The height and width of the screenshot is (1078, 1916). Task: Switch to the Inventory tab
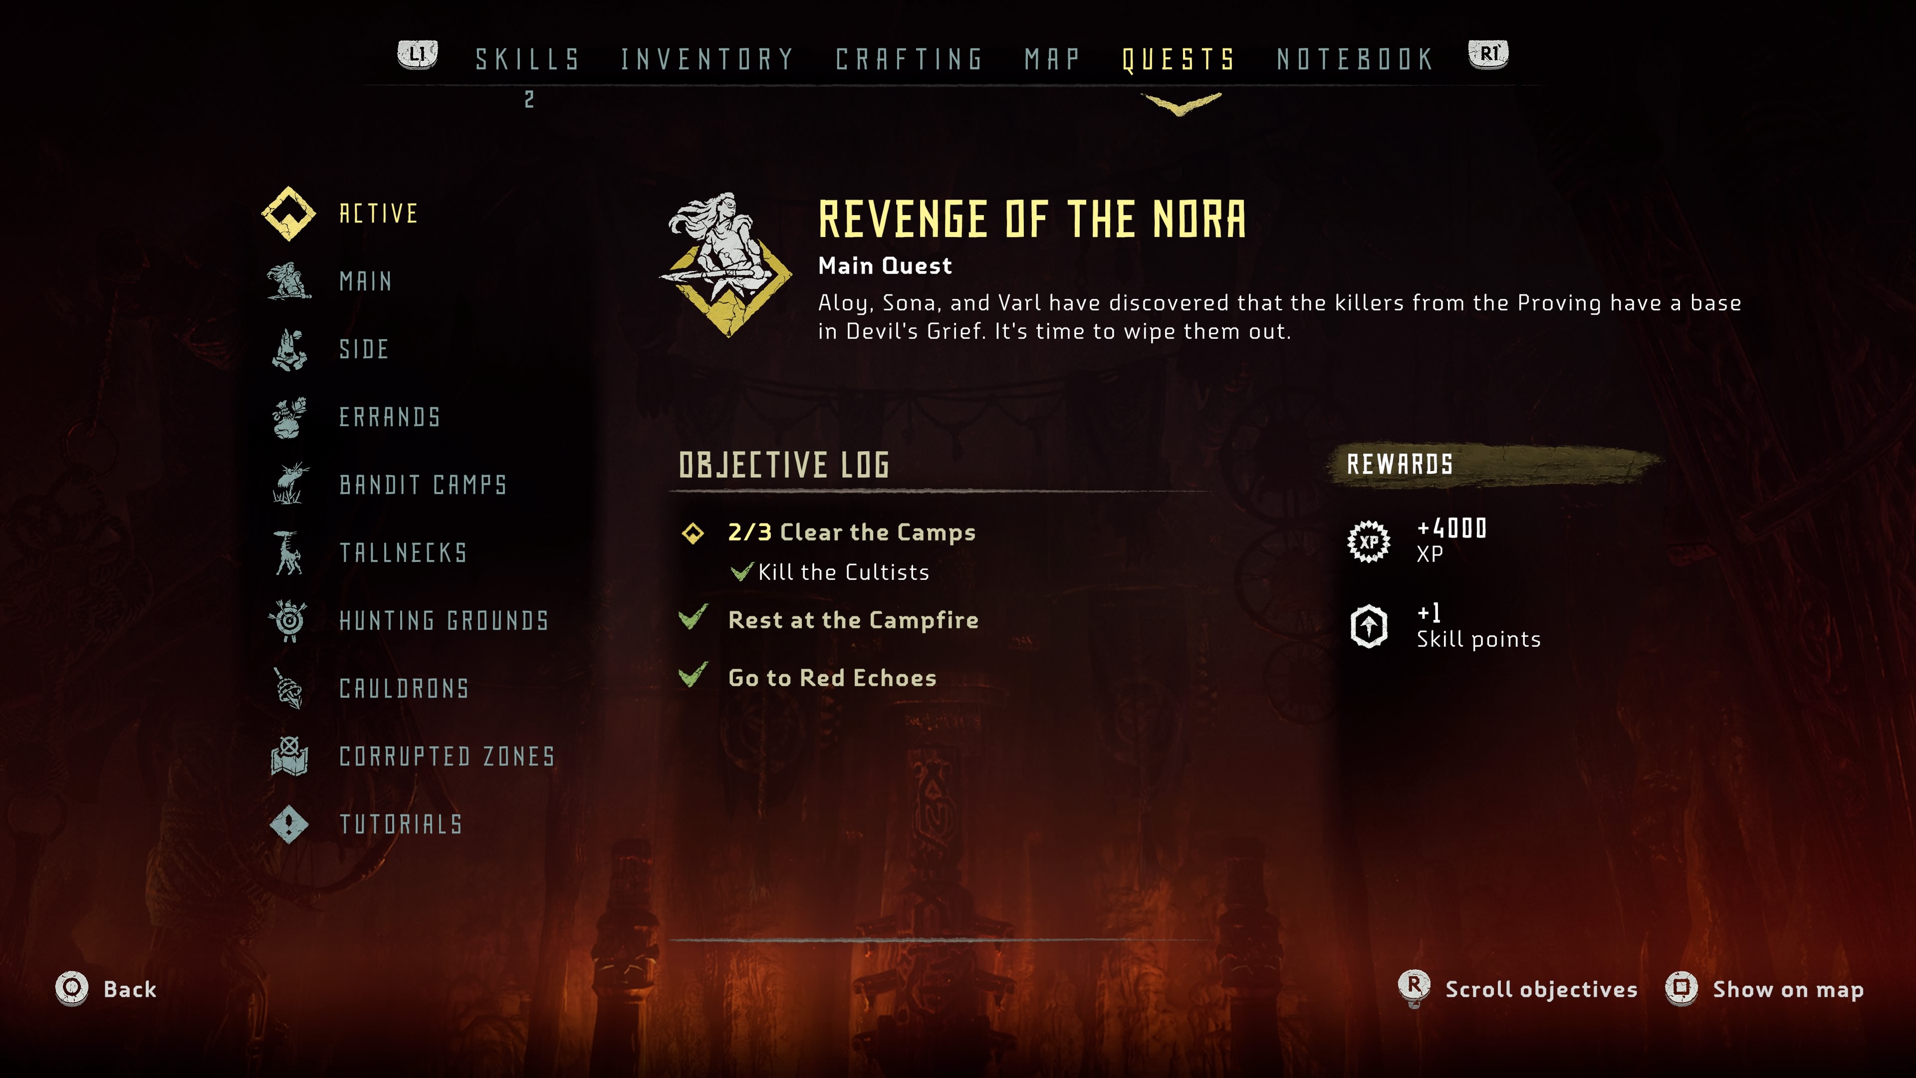pyautogui.click(x=708, y=59)
